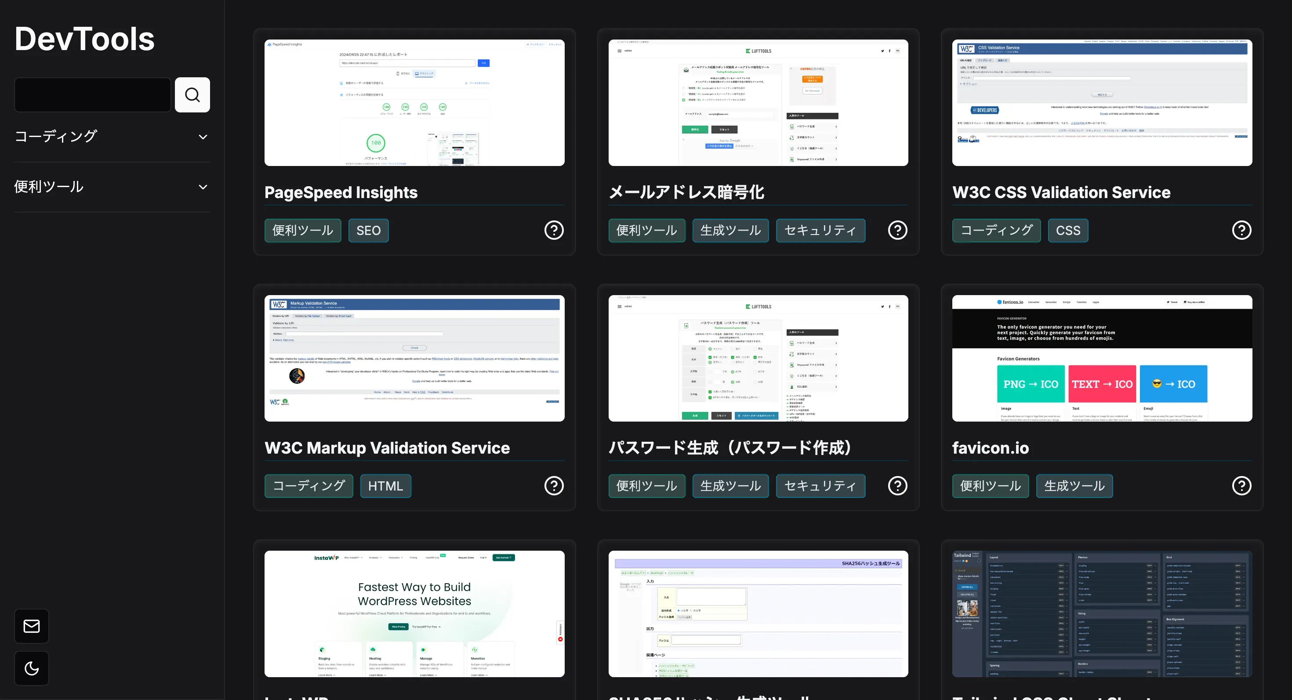Open help icon on PageSpeed Insights card
This screenshot has width=1292, height=700.
point(554,231)
